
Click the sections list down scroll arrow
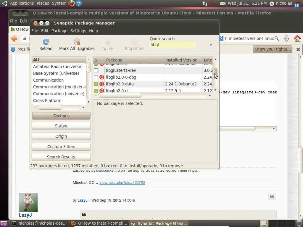[x=89, y=102]
